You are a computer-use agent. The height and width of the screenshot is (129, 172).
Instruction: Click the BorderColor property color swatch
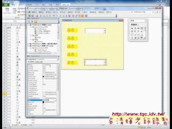[x=43, y=77]
